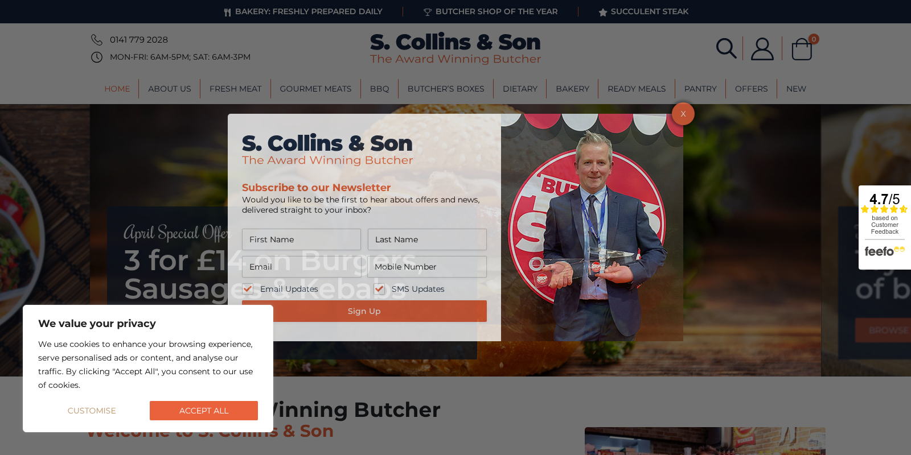Toggle the Email Updates checkbox
911x455 pixels.
[248, 289]
